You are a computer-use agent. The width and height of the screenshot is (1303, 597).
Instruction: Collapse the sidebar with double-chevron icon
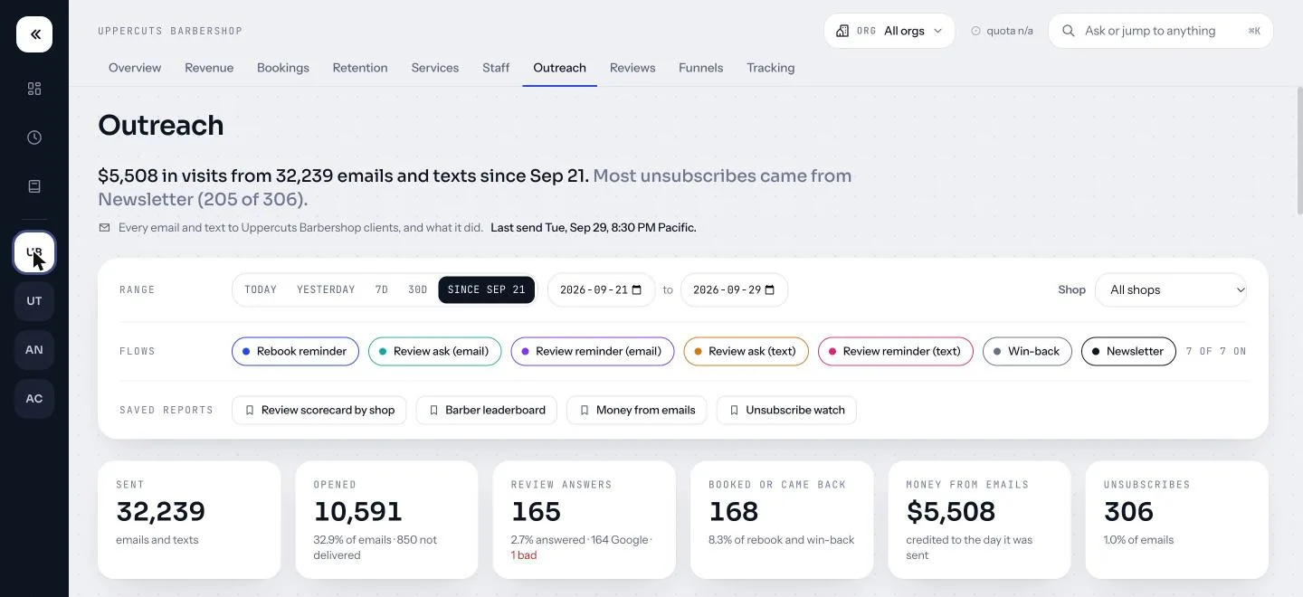(34, 34)
